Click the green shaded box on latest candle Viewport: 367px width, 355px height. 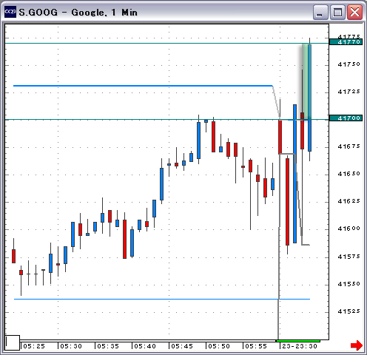pos(306,82)
